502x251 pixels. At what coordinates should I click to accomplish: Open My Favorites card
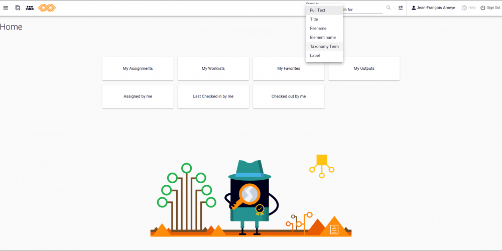(289, 68)
